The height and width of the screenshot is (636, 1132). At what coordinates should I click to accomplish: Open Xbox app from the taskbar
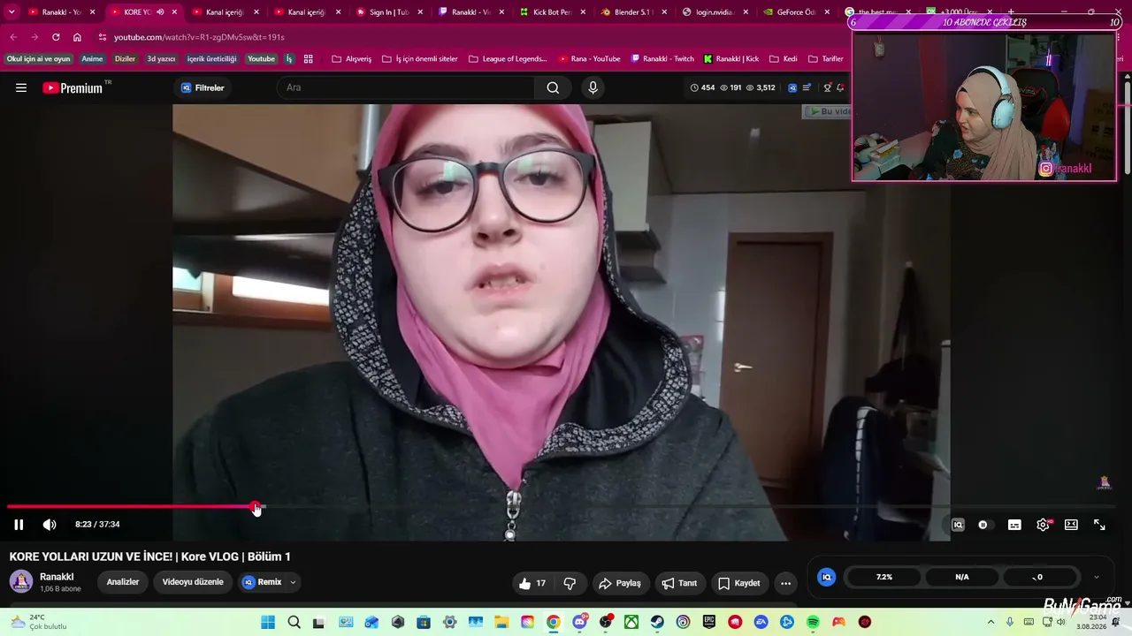[x=631, y=622]
